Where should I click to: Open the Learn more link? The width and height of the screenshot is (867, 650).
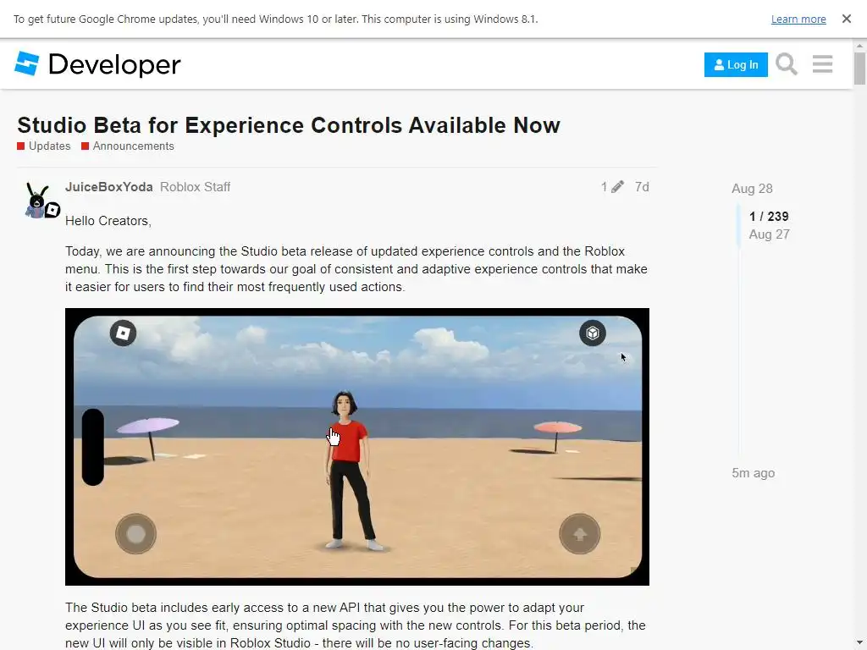(798, 19)
